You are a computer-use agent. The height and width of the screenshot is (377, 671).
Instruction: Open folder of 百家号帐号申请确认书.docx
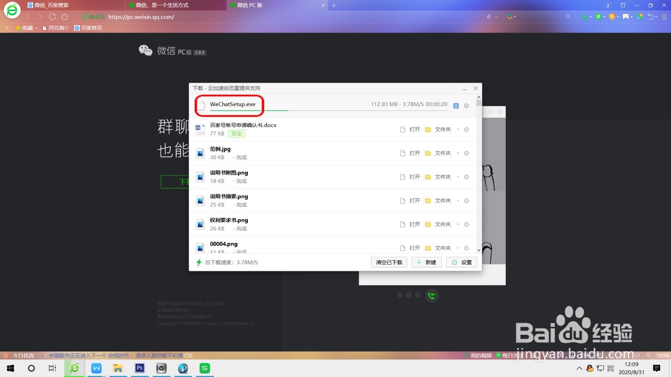click(x=438, y=129)
